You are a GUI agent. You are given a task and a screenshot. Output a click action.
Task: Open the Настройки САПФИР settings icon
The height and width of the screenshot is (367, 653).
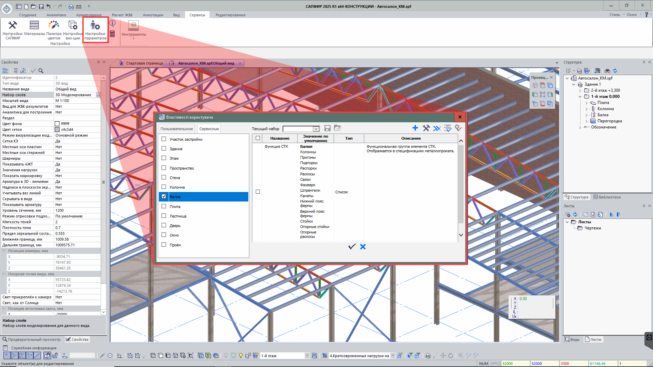[x=13, y=25]
